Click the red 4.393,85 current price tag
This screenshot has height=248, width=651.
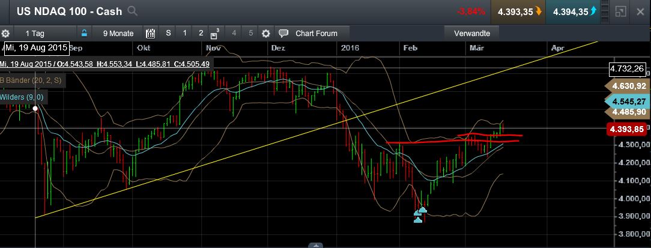point(627,129)
